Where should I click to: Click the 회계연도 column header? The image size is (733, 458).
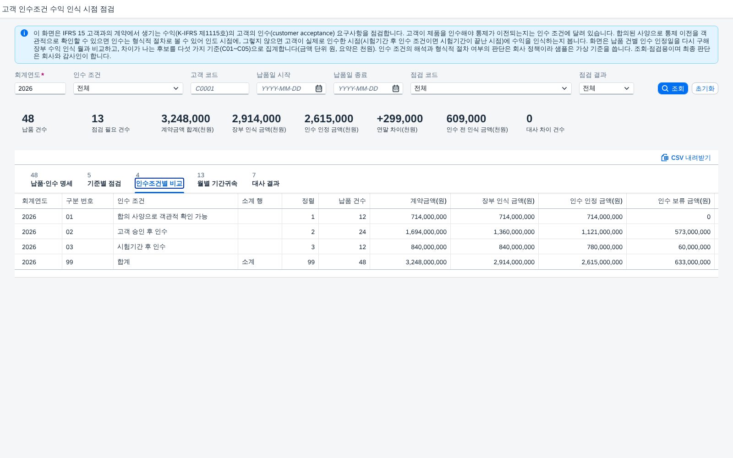(x=38, y=201)
